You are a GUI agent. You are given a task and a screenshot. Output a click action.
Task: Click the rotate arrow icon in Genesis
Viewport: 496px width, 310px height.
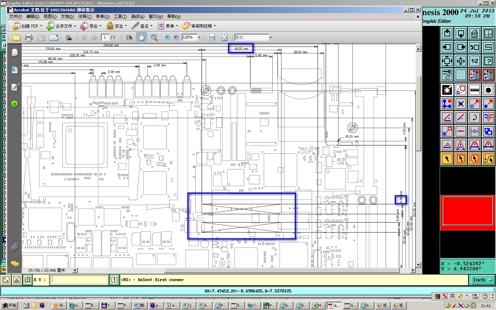point(475,117)
